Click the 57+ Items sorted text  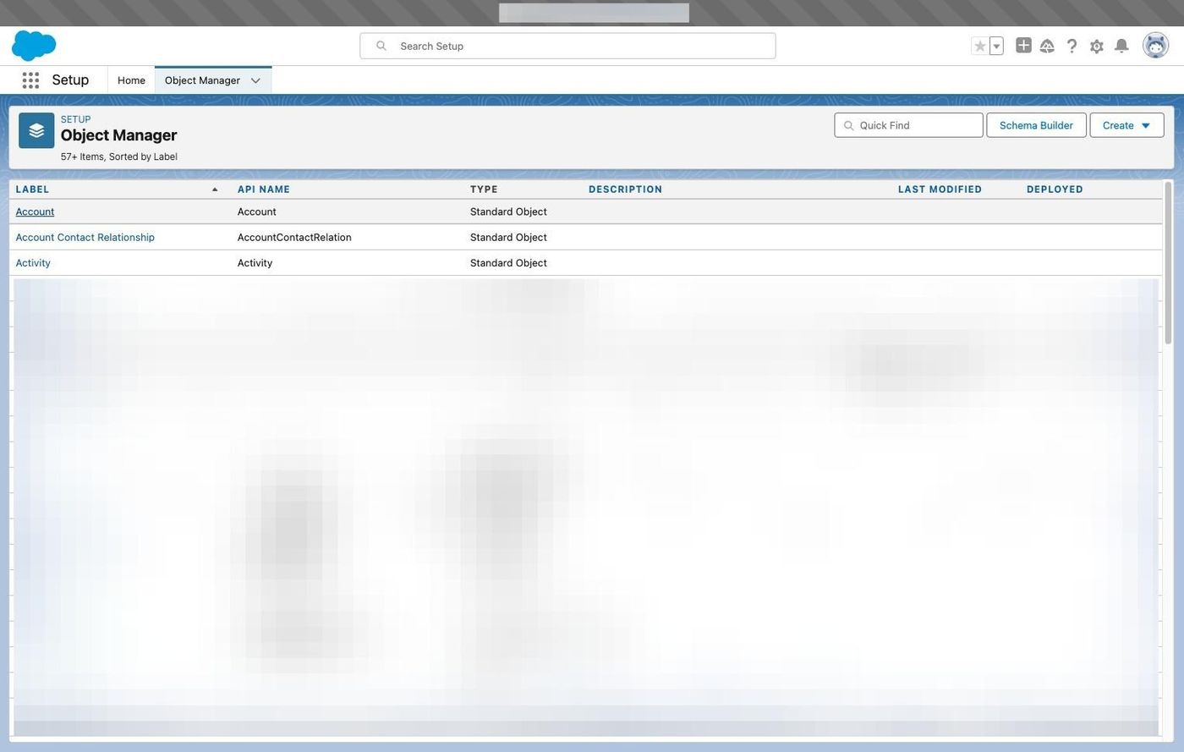(118, 156)
